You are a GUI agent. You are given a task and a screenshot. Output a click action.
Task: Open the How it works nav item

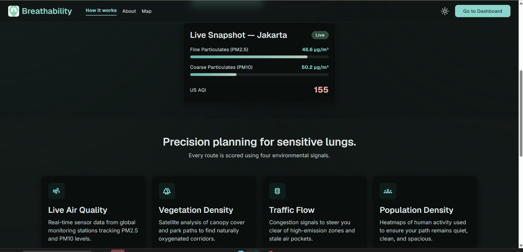[x=101, y=11]
